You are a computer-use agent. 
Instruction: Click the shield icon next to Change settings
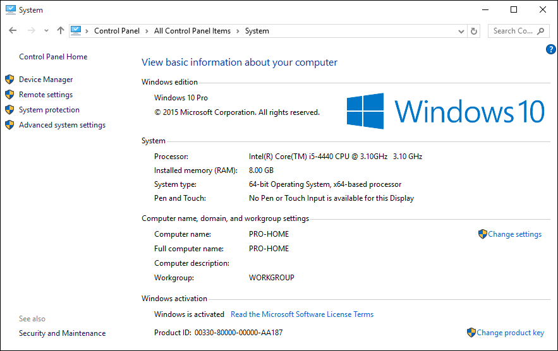(x=482, y=234)
